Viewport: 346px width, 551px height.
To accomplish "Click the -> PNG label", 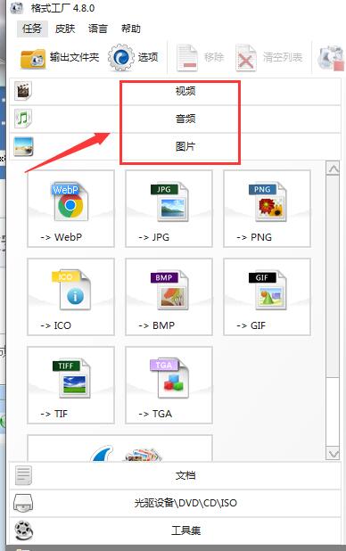I will coord(254,237).
